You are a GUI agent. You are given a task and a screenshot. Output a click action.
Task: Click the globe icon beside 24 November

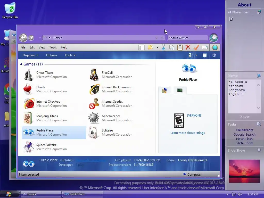pos(259,12)
